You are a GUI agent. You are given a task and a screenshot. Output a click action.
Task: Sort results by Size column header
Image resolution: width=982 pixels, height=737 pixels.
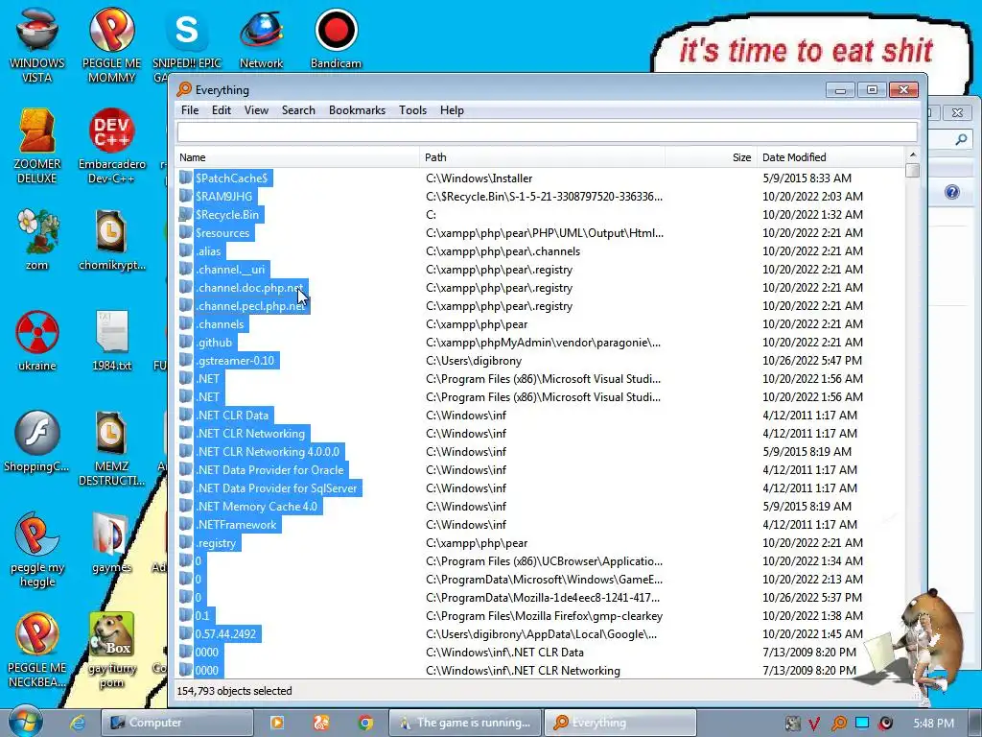pos(711,157)
